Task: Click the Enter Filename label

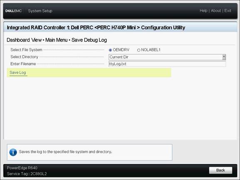Action: pos(23,64)
